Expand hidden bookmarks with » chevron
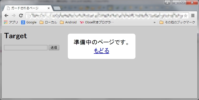The image size is (199, 100). pos(154,23)
